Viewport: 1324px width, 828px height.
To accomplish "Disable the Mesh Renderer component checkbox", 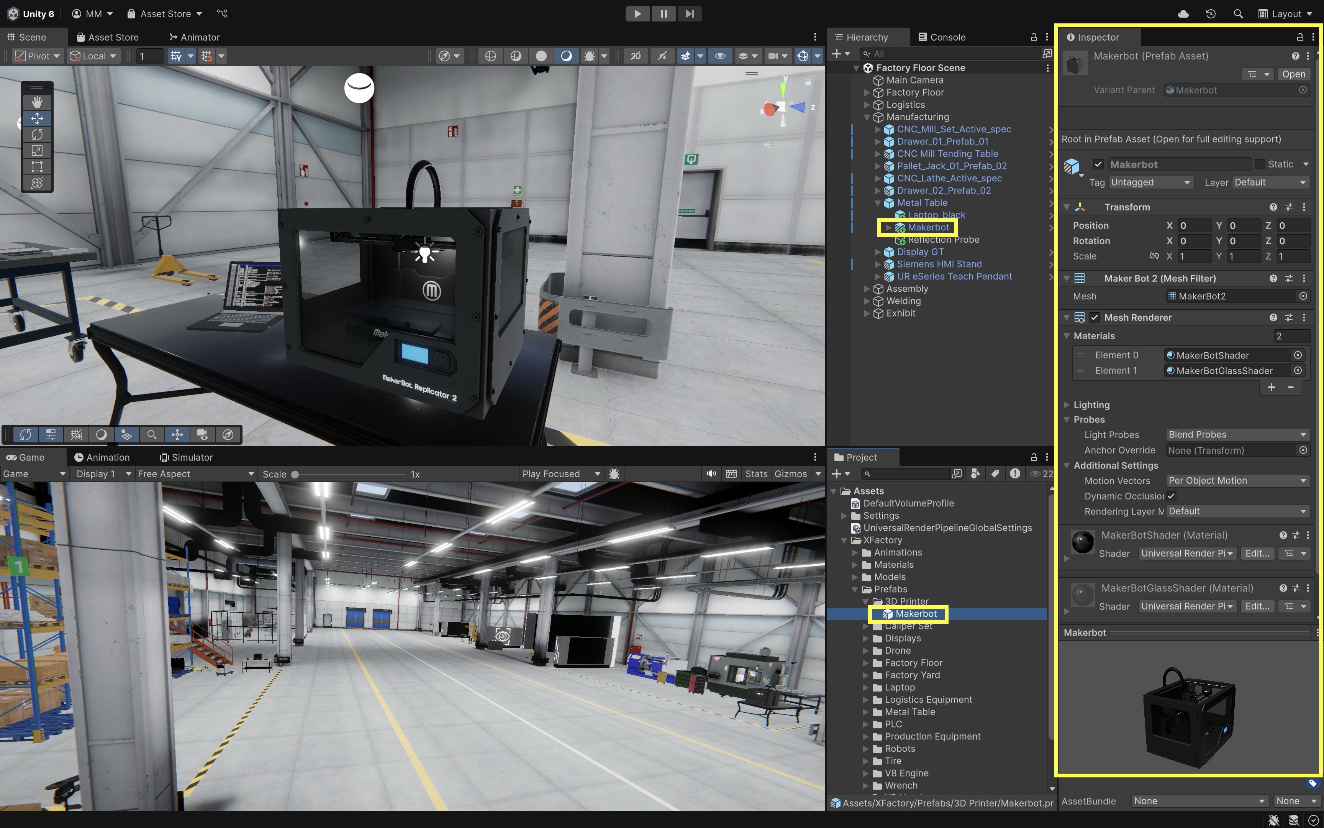I will (1094, 318).
